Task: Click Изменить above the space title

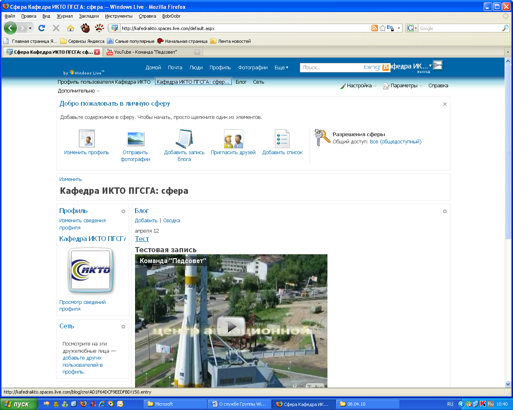Action: 71,179
